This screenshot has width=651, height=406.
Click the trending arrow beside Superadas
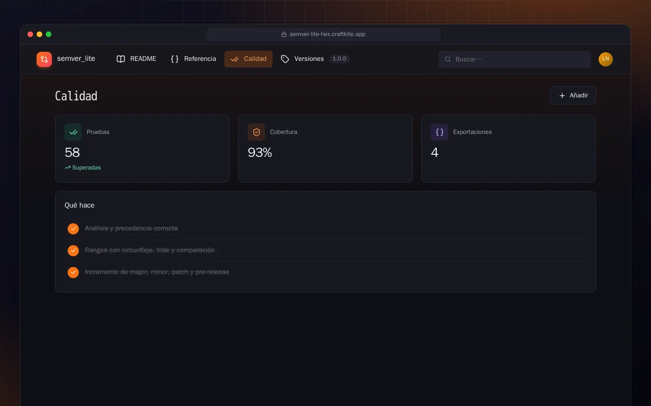tap(68, 167)
